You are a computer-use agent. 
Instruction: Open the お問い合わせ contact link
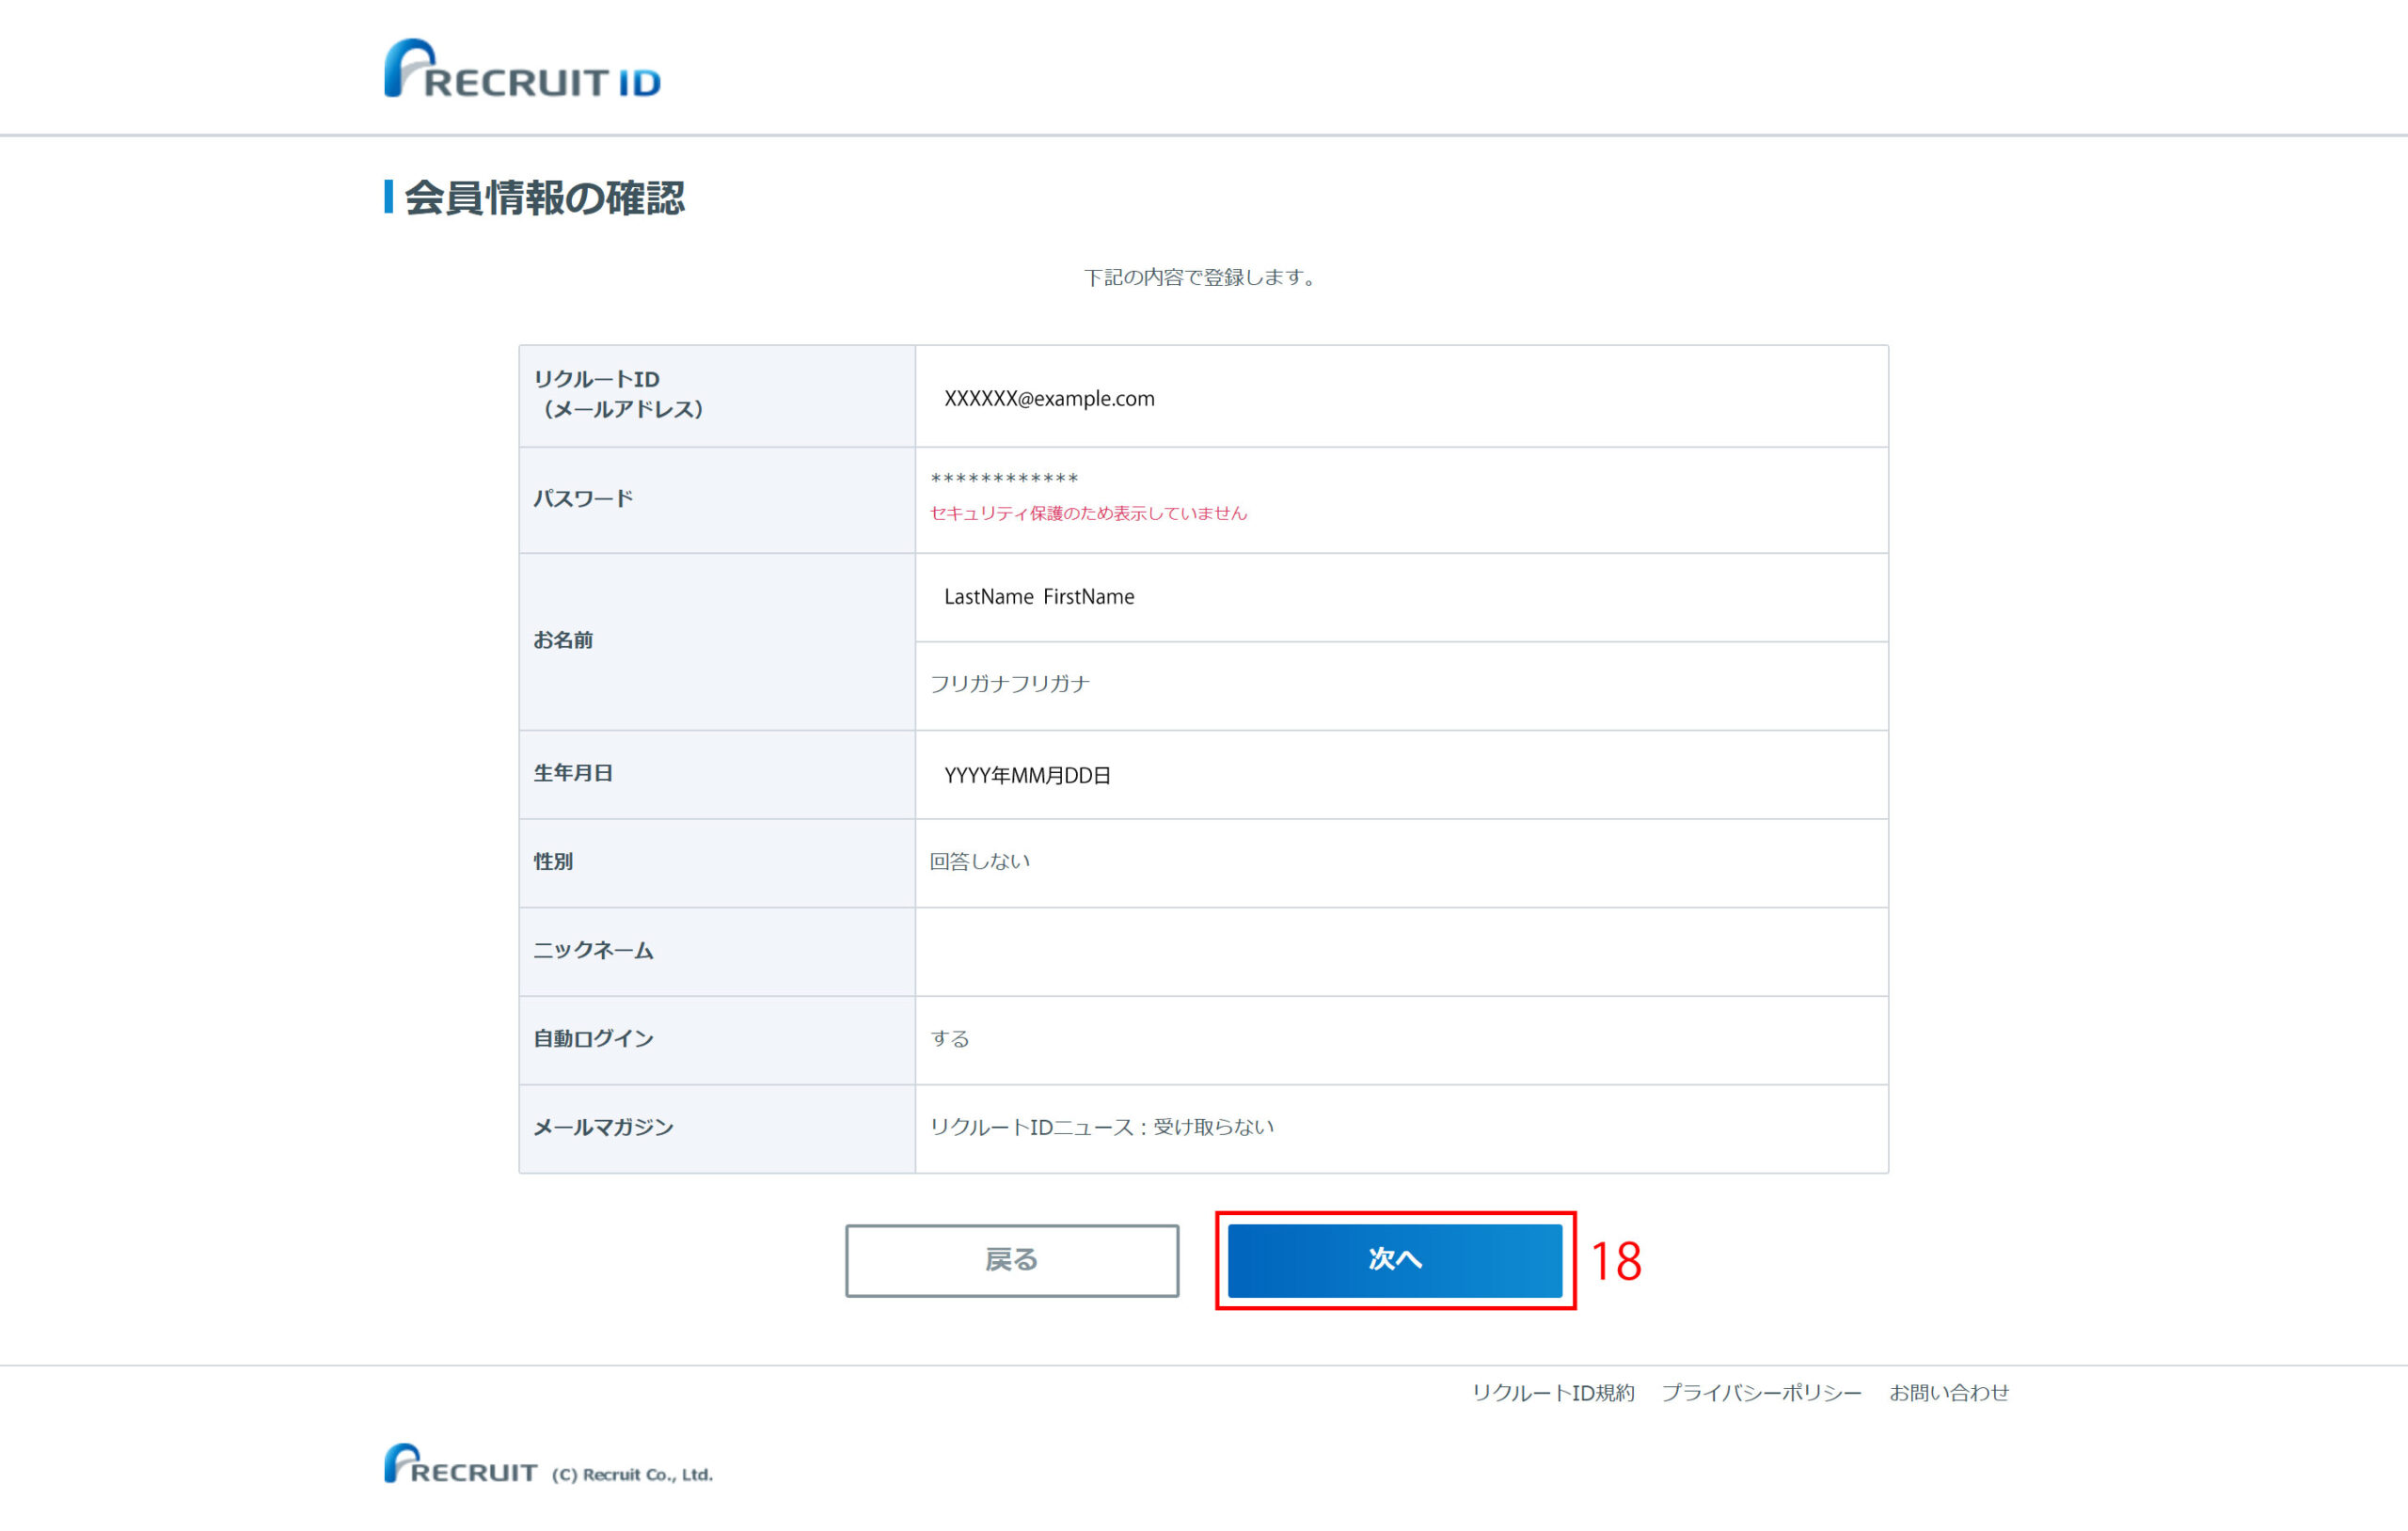click(x=1948, y=1392)
